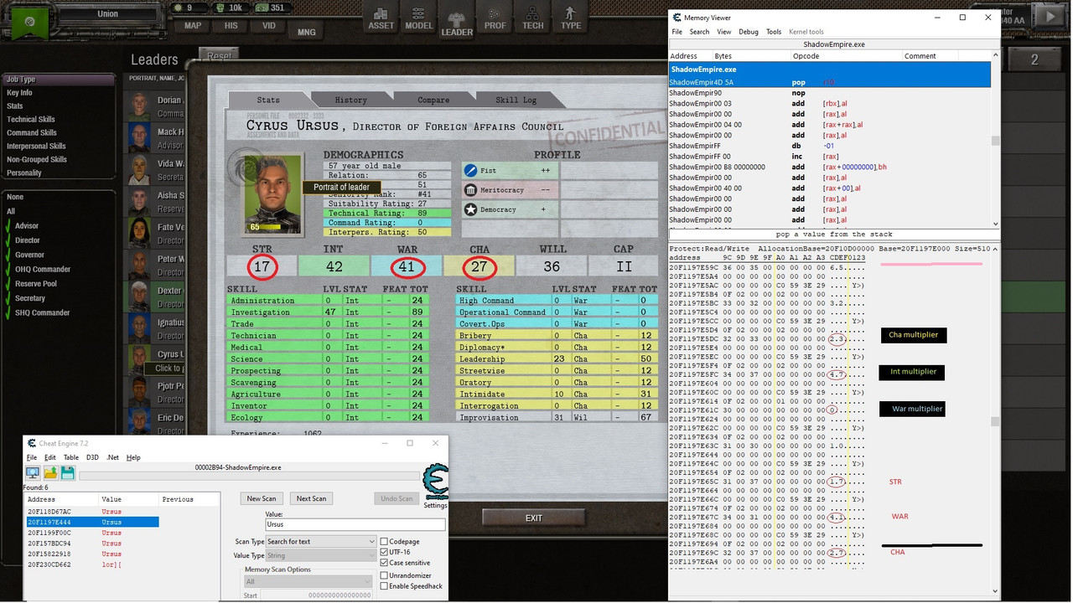Open the Value Type String dropdown
Viewport: 1073px width, 603px height.
point(321,555)
